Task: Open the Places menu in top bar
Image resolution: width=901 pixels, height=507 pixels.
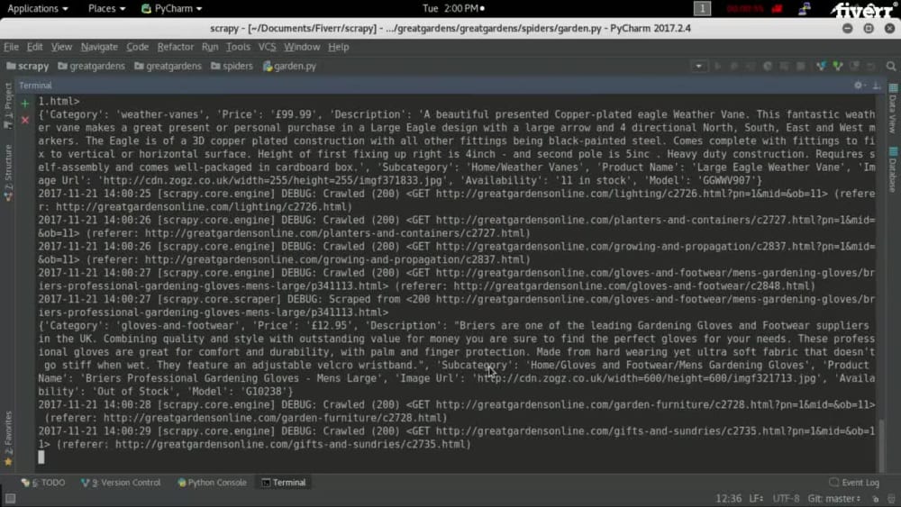Action: point(106,9)
